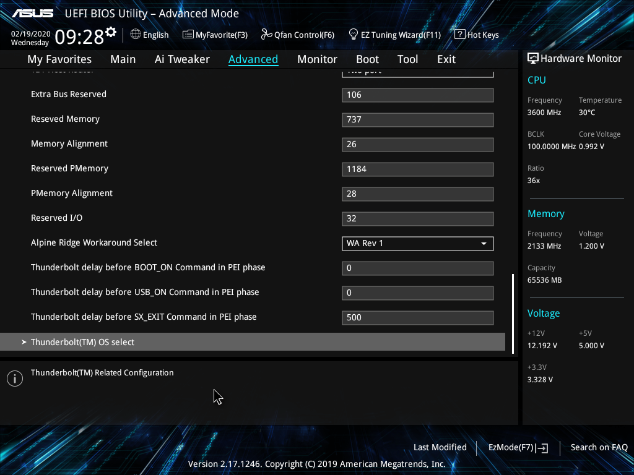Click the Hot Keys question mark icon
Image resolution: width=634 pixels, height=475 pixels.
pyautogui.click(x=460, y=35)
